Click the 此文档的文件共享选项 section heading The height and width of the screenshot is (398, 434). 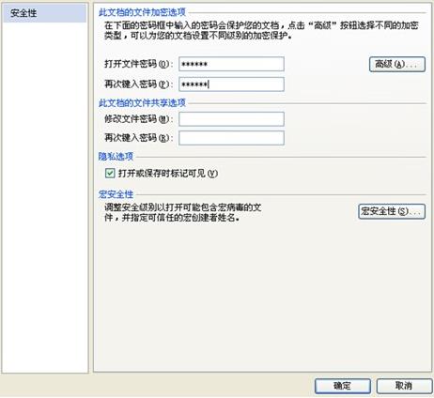tap(142, 103)
